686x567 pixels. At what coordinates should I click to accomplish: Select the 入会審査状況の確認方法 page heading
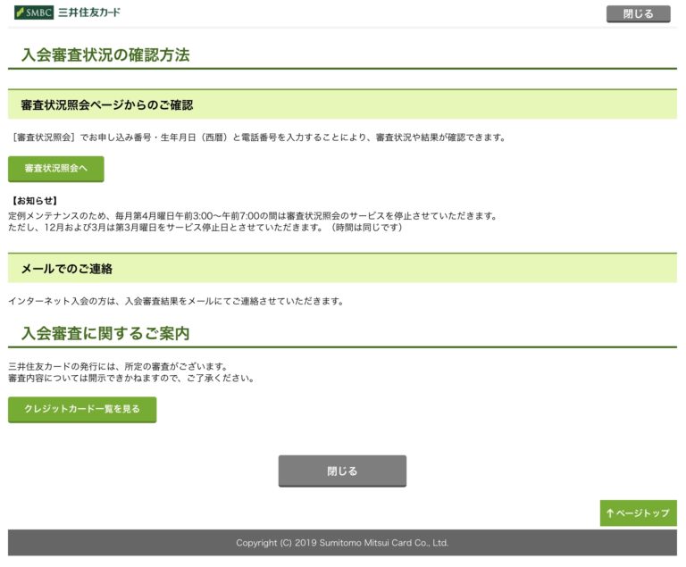(x=105, y=55)
